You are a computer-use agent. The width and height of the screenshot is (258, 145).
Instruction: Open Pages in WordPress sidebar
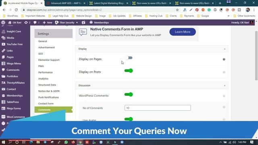coord(10,57)
